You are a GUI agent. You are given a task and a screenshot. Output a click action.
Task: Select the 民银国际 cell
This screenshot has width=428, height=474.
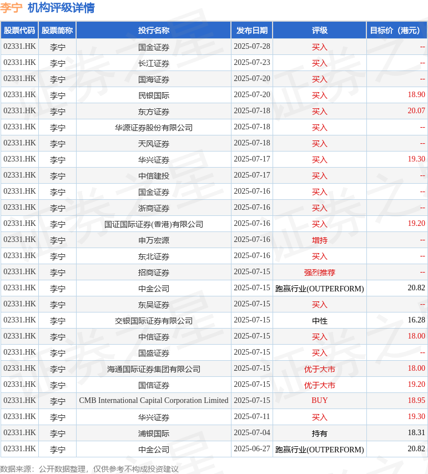pyautogui.click(x=154, y=95)
